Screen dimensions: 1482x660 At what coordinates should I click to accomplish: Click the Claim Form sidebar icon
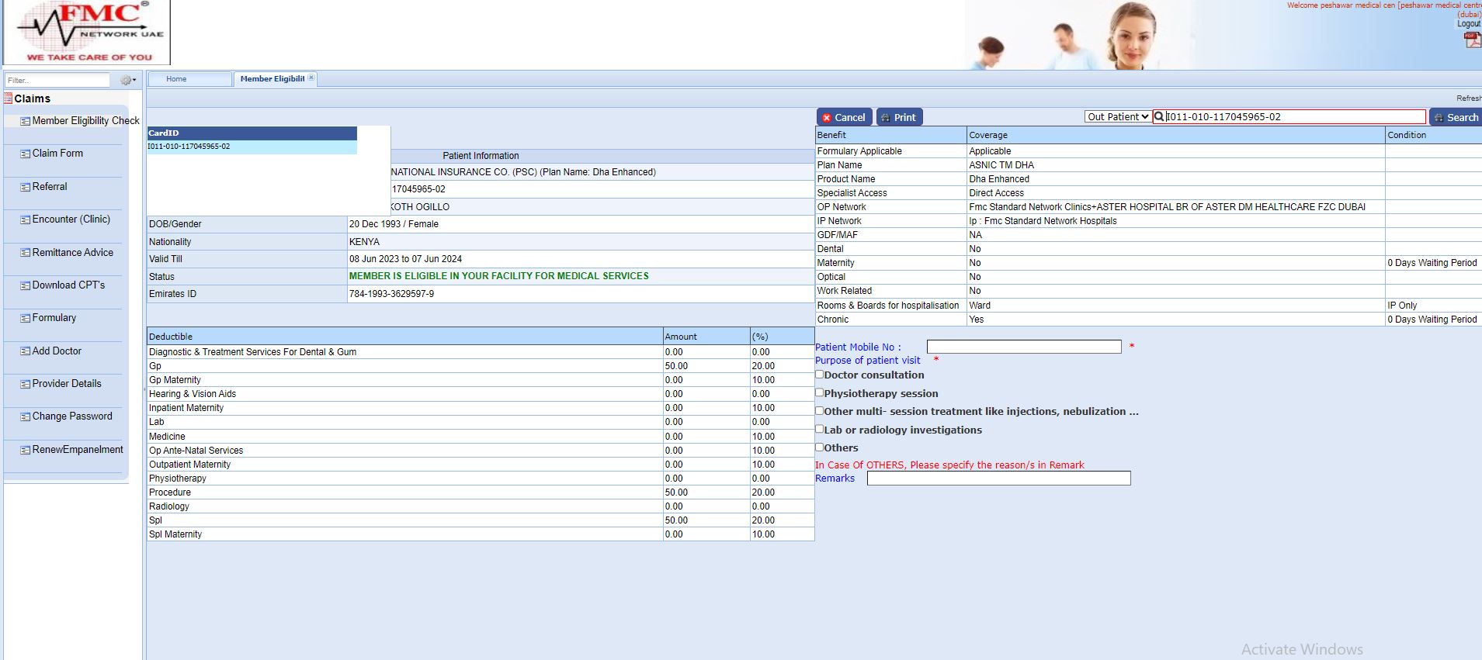(25, 154)
